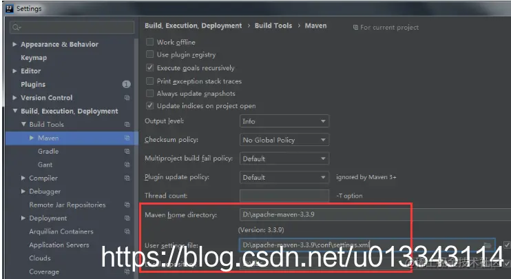The height and width of the screenshot is (279, 511).
Task: Enable the Work offline checkbox
Action: click(149, 42)
